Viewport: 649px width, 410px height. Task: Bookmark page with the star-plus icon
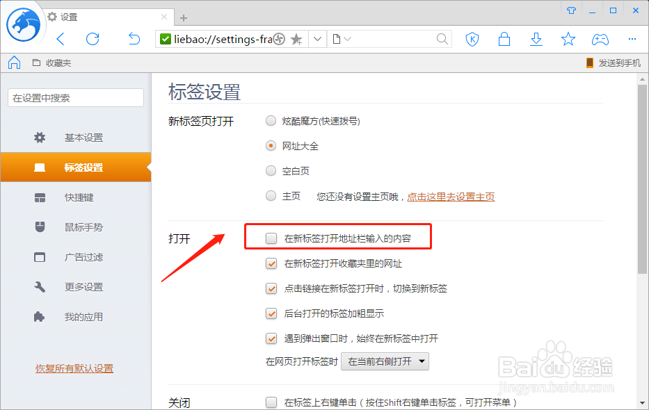[x=296, y=40]
